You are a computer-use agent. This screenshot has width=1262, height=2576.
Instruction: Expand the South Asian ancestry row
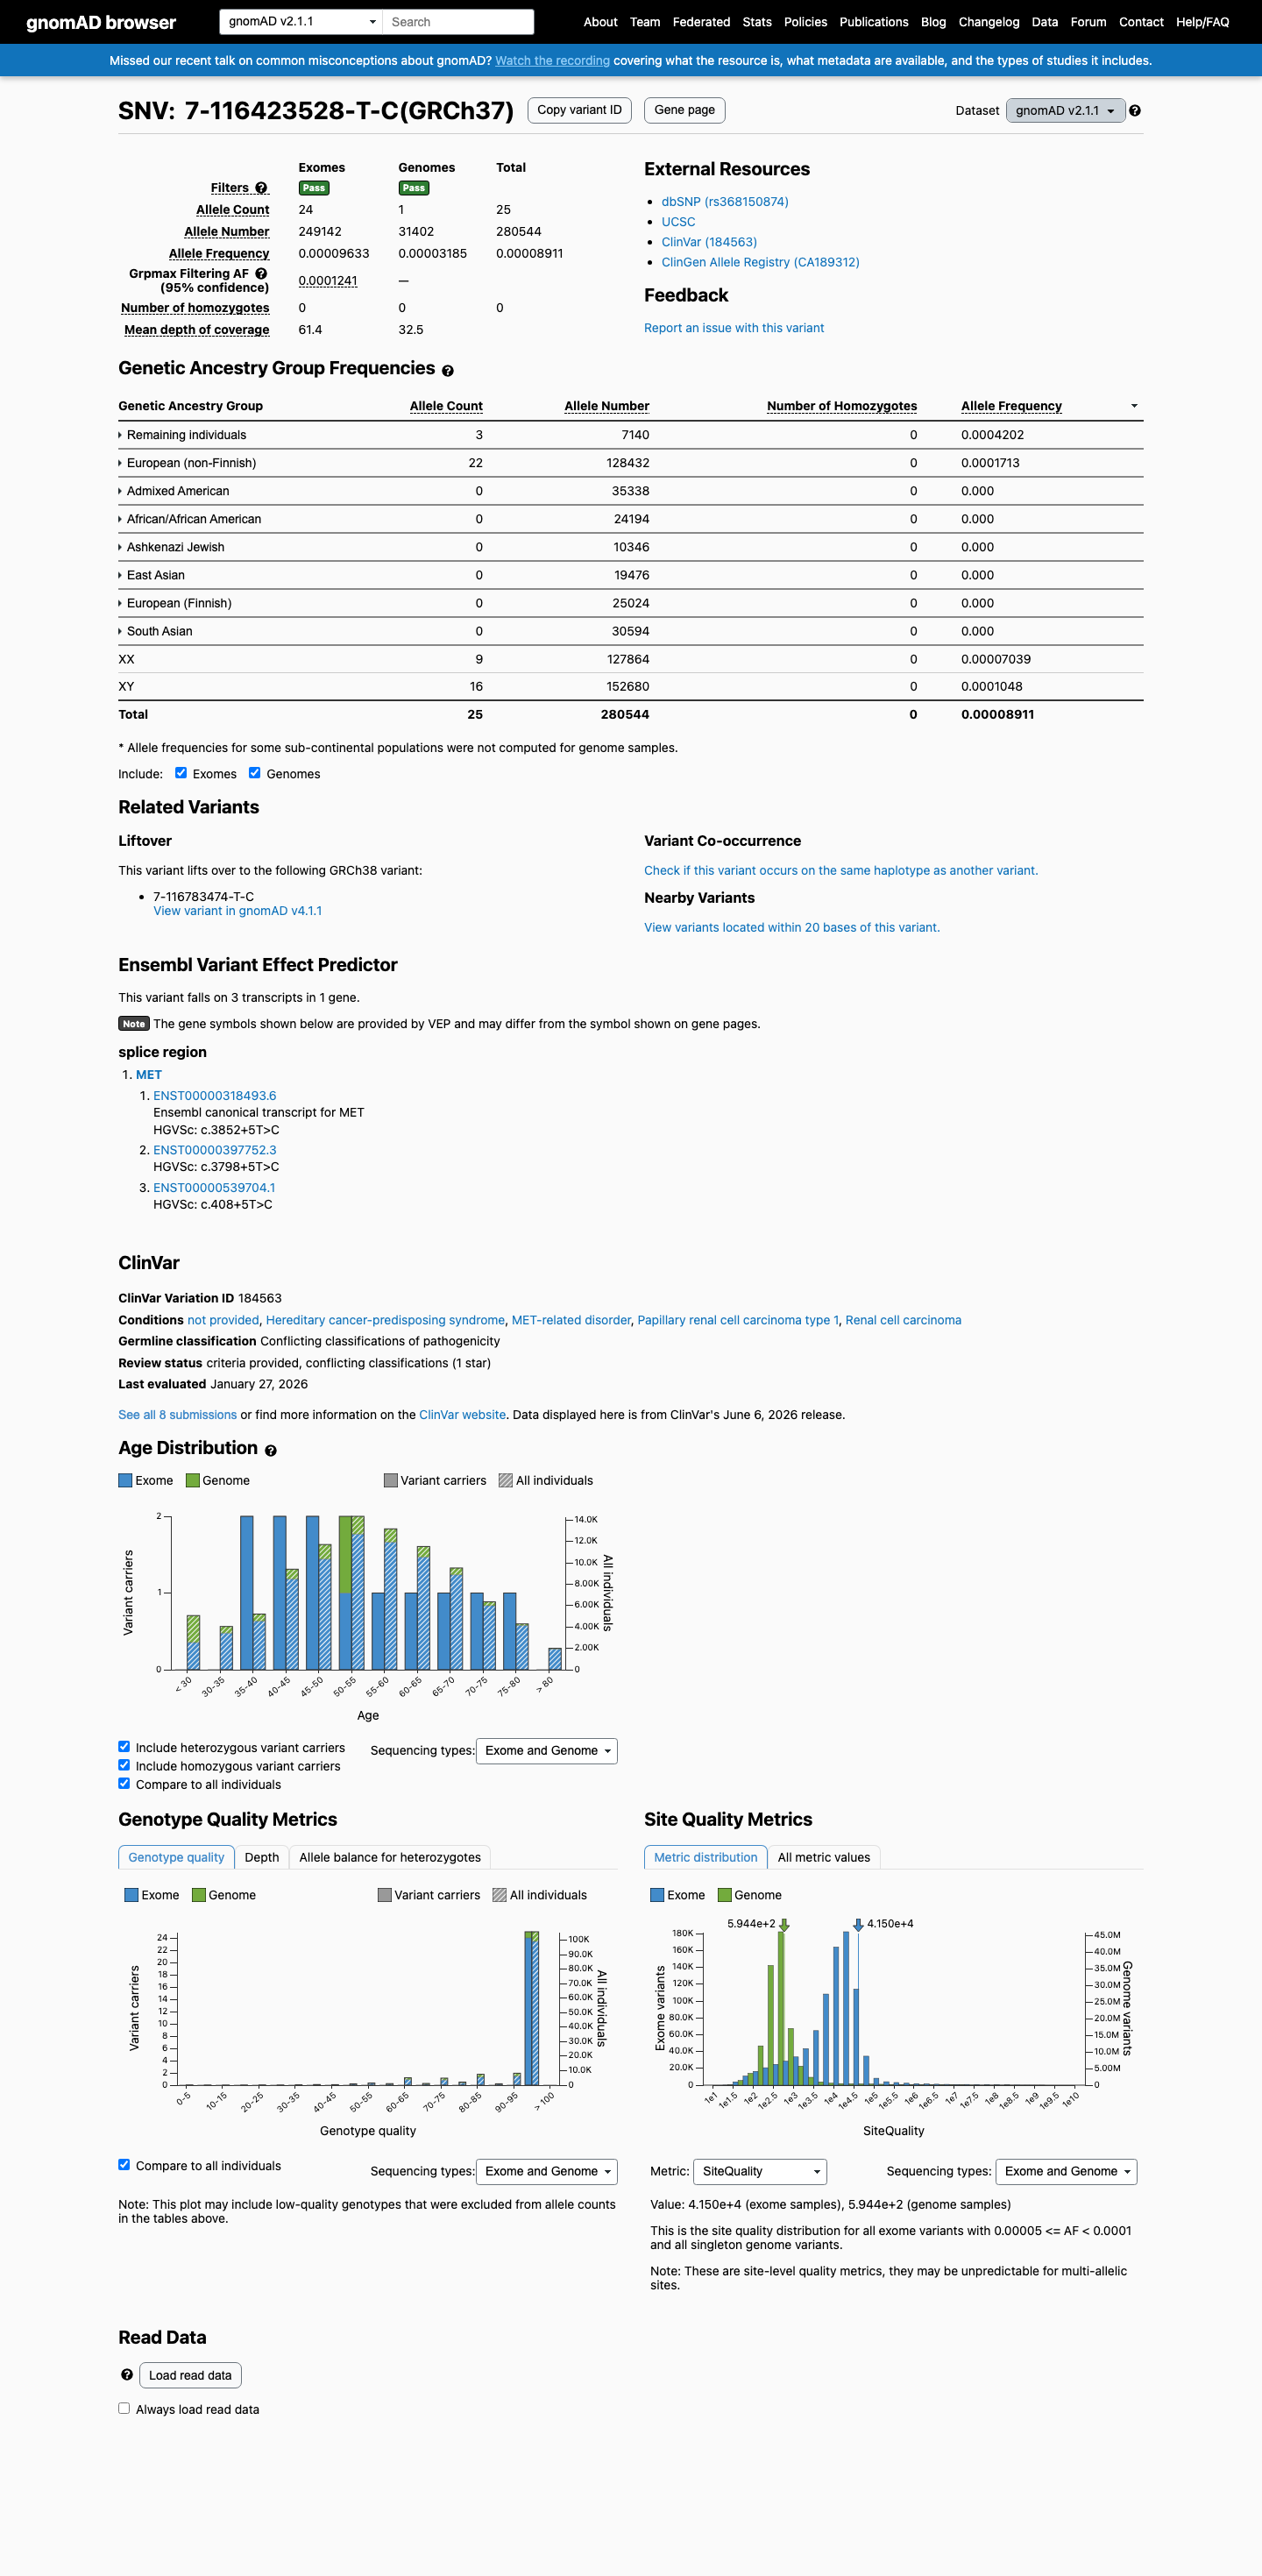click(155, 631)
